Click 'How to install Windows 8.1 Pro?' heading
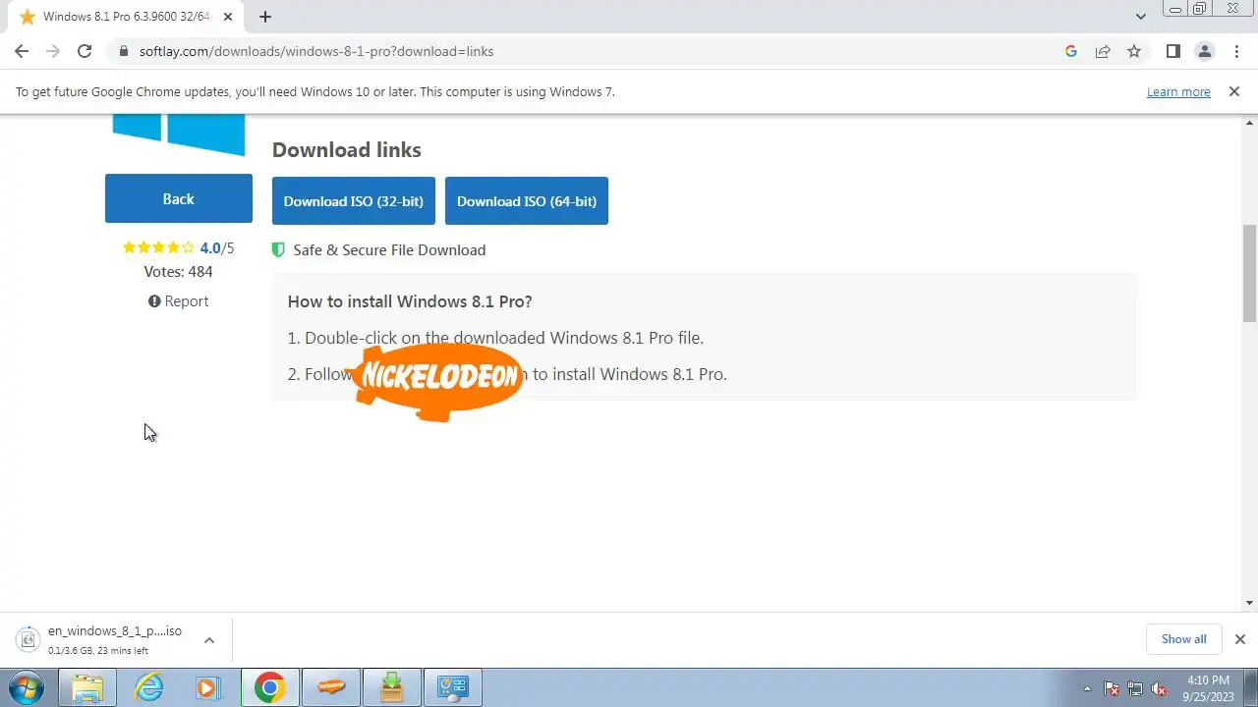 410,301
